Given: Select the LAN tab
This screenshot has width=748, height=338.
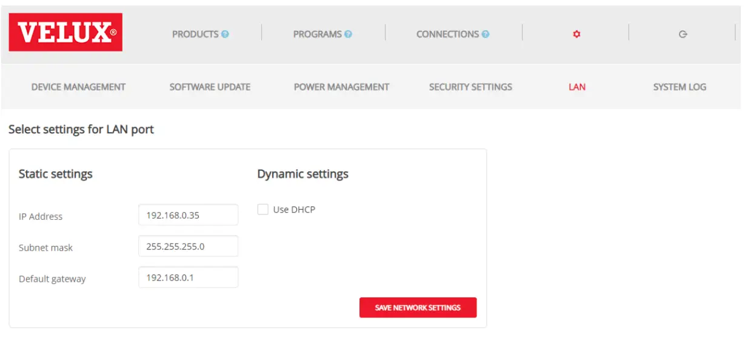Looking at the screenshot, I should coord(577,87).
